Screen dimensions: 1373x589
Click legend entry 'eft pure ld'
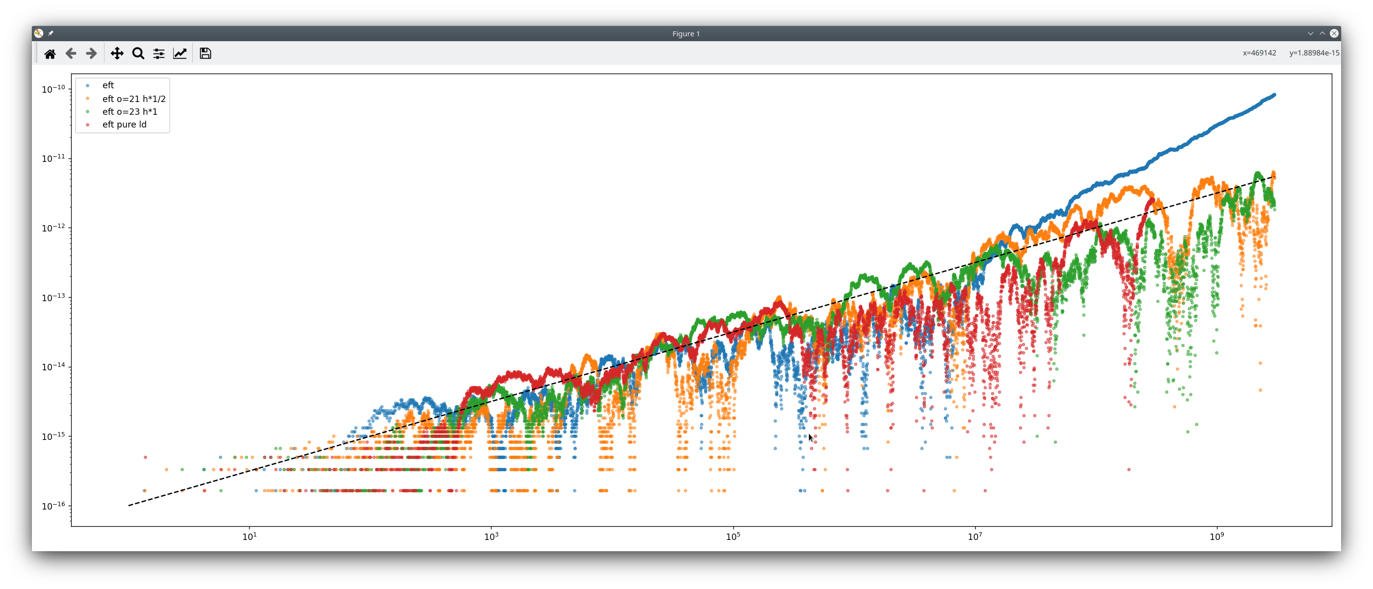tap(124, 124)
